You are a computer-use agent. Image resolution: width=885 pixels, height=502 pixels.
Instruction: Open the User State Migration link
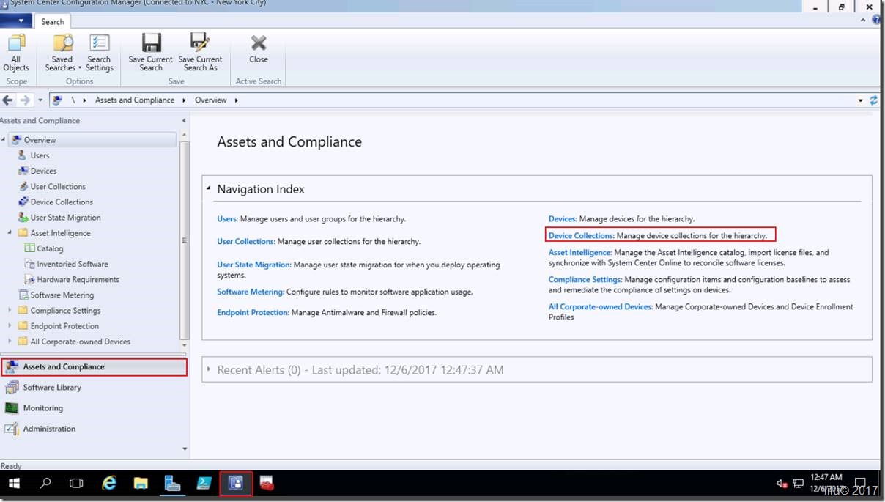[x=254, y=265]
